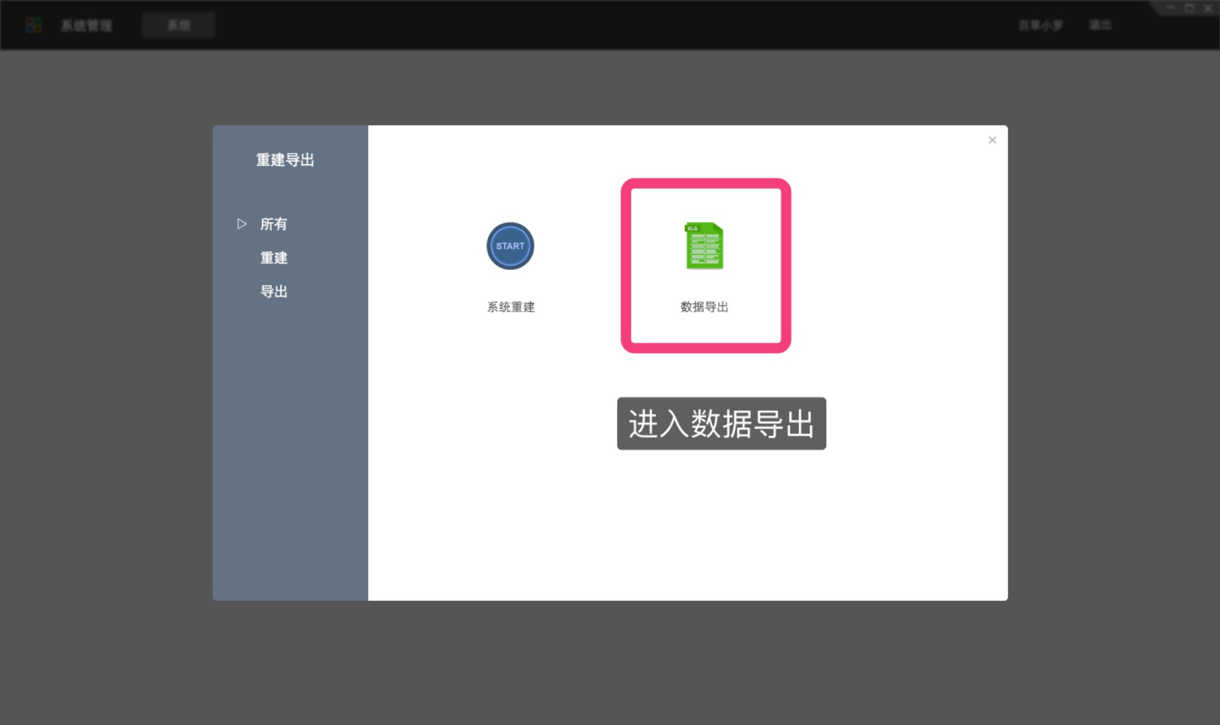Open the 数据导出 XLS icon
The width and height of the screenshot is (1220, 725).
pyautogui.click(x=704, y=246)
